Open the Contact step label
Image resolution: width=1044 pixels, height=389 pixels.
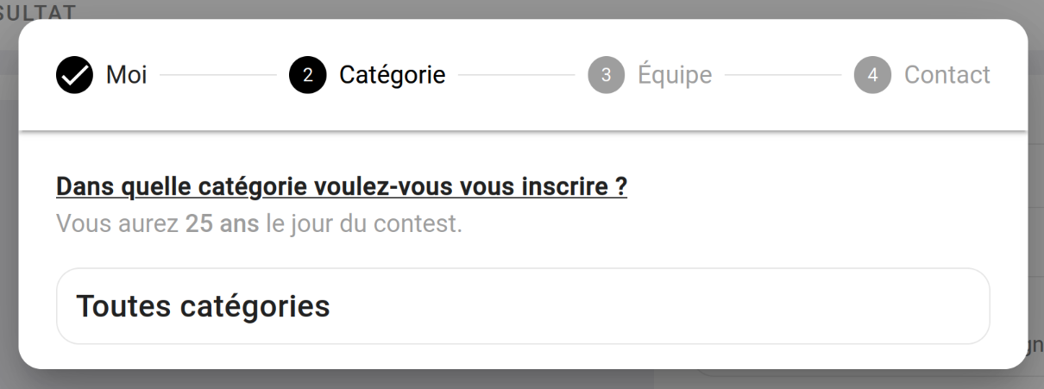click(947, 75)
